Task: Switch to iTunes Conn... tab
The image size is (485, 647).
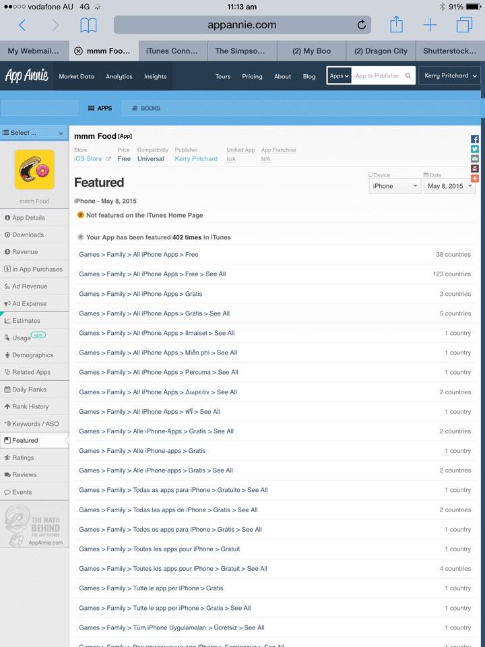Action: pos(173,51)
